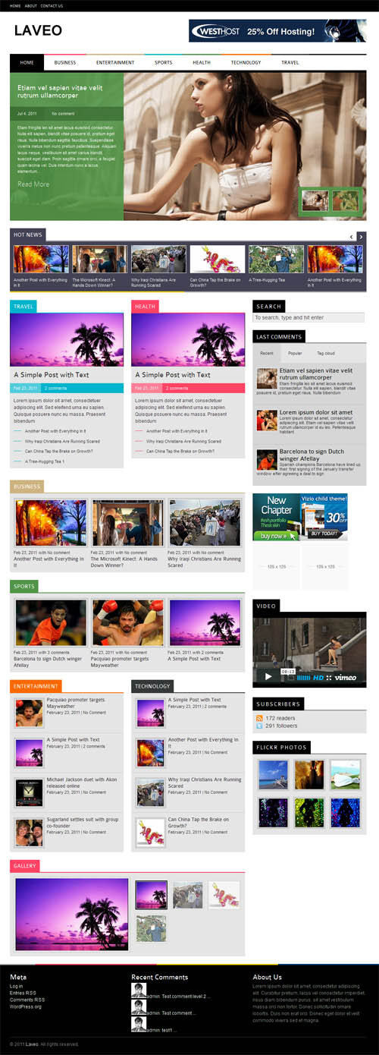
Task: Click '2 comments' under the Travel post
Action: coord(55,388)
